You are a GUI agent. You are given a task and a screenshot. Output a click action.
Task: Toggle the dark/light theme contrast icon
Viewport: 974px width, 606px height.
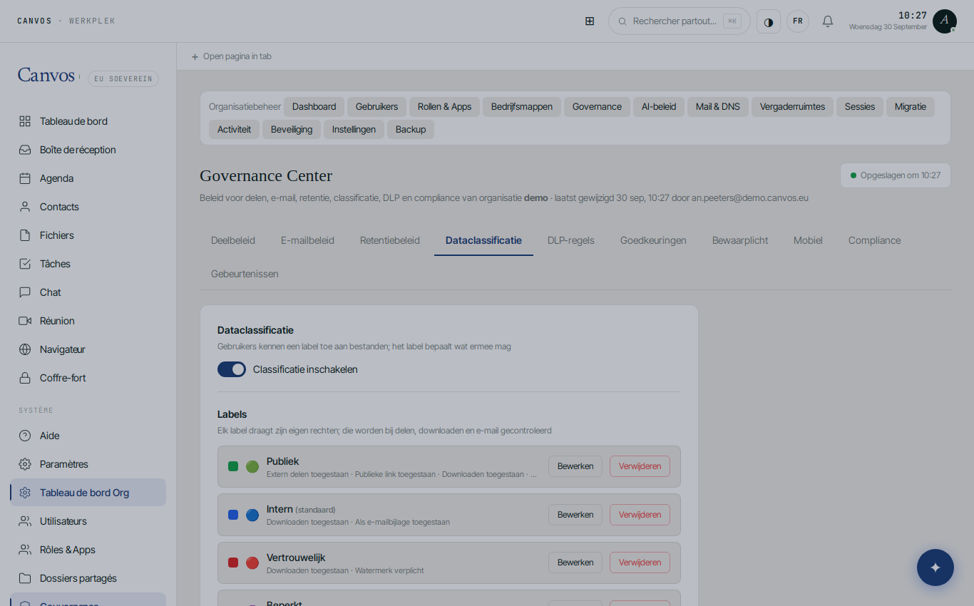click(769, 21)
